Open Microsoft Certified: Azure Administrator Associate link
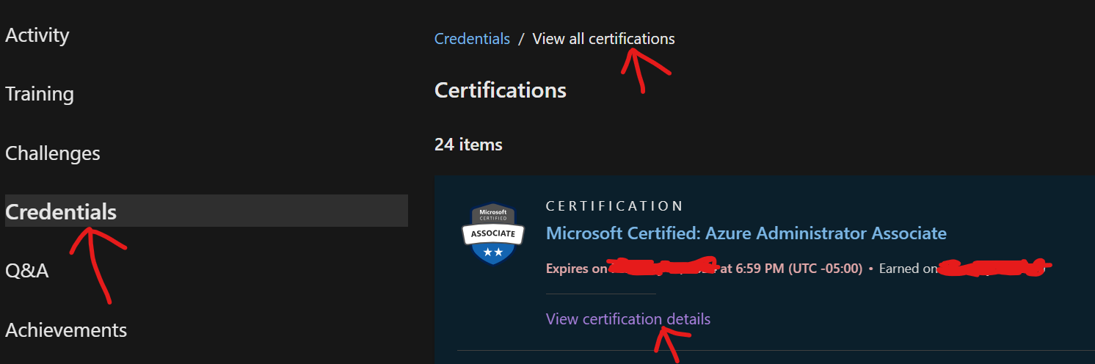The image size is (1095, 364). 746,233
